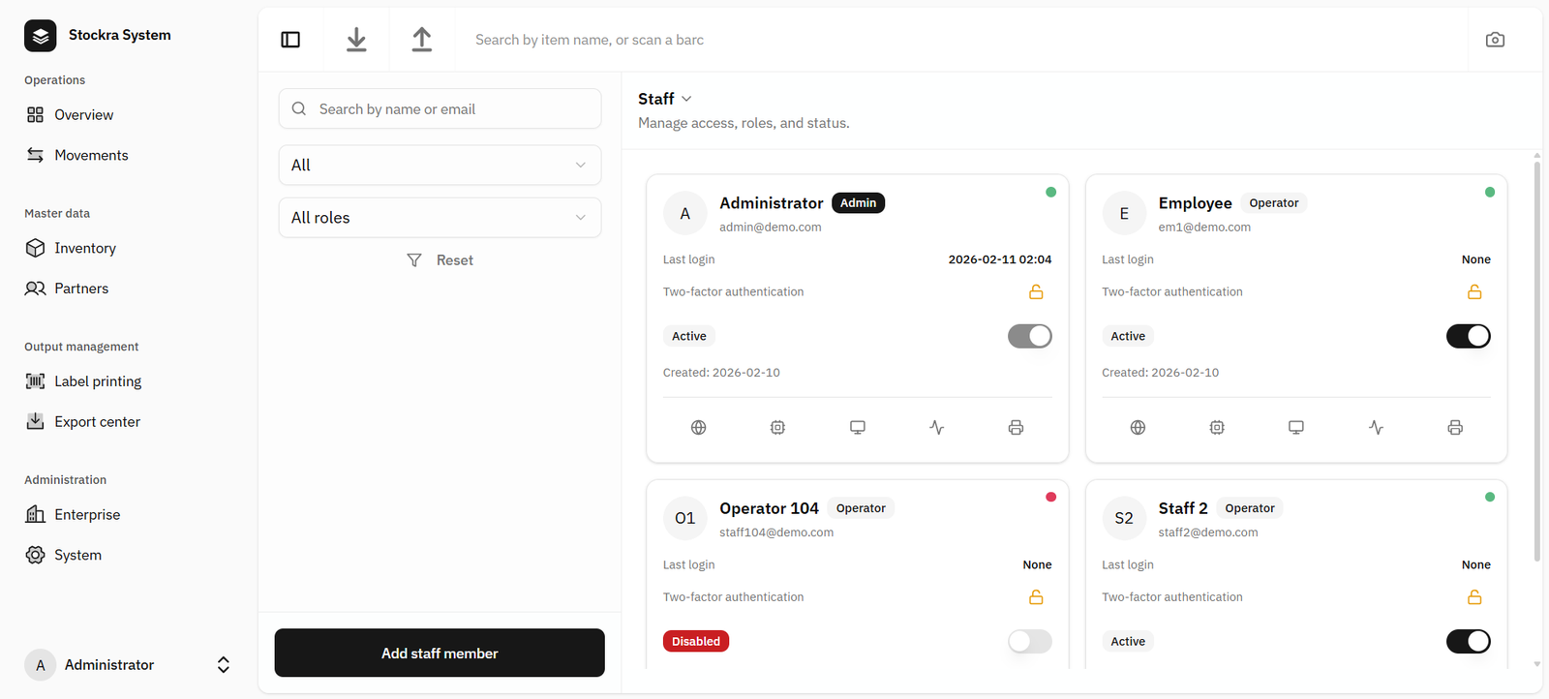Enable the disabled Operator 104 switch
The image size is (1549, 699).
[1029, 641]
